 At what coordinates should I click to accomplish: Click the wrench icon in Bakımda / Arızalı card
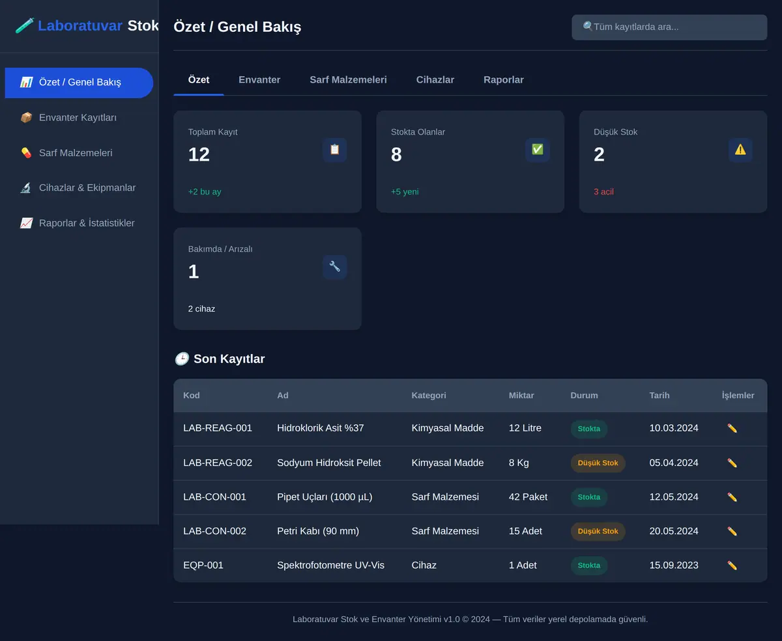(x=335, y=267)
